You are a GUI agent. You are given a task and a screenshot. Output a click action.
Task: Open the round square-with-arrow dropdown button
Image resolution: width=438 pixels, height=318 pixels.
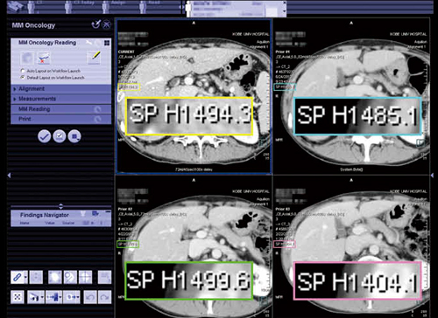(x=74, y=136)
